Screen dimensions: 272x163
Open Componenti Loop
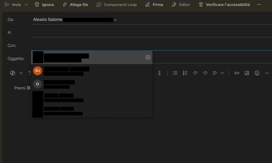tap(116, 5)
